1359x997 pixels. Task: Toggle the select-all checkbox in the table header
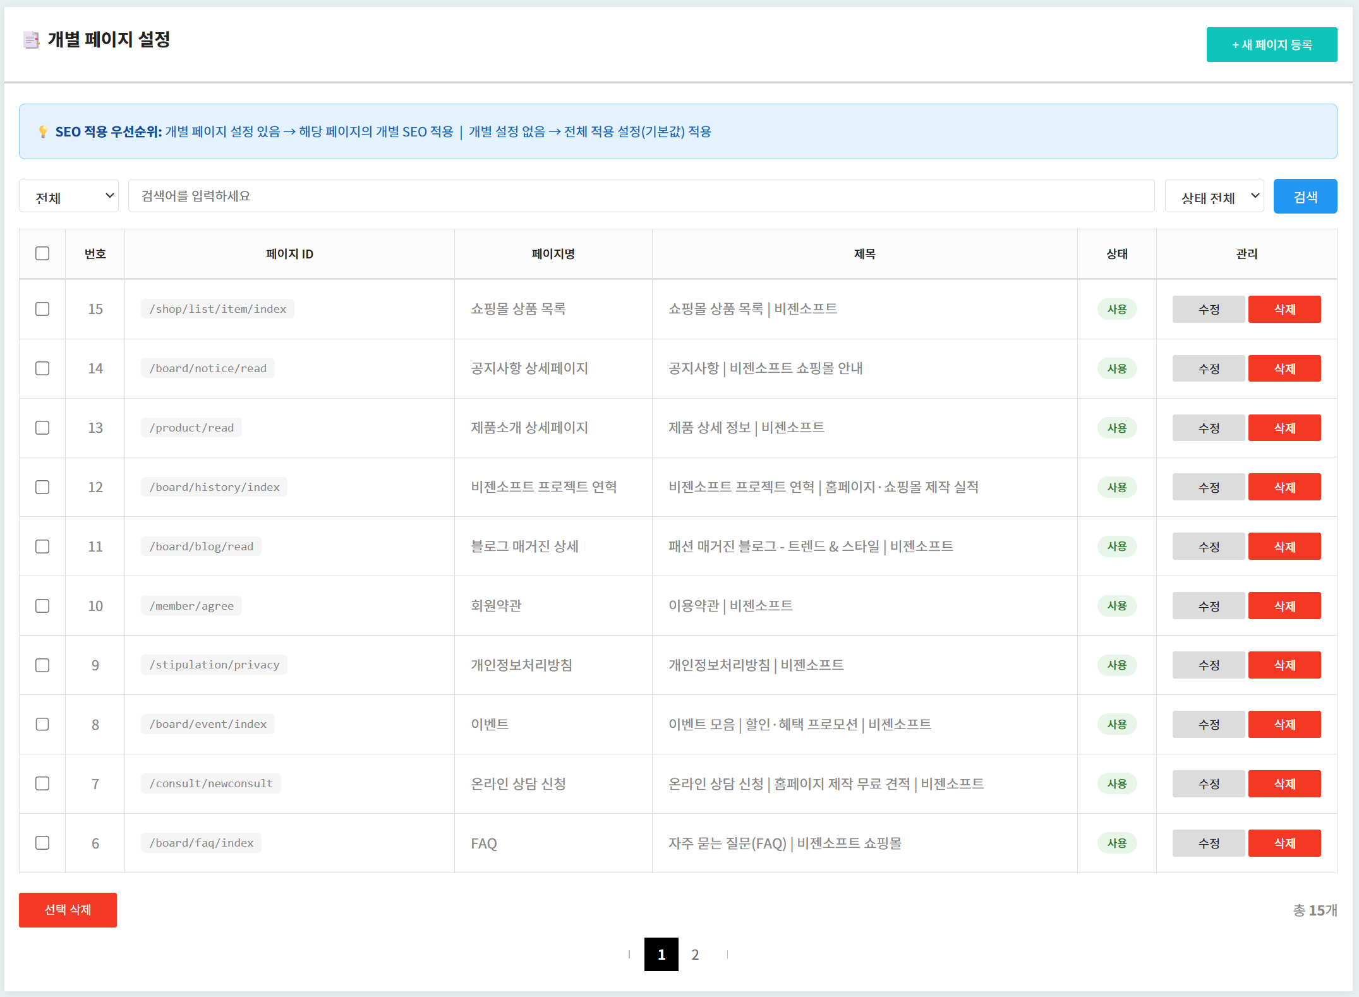tap(42, 253)
